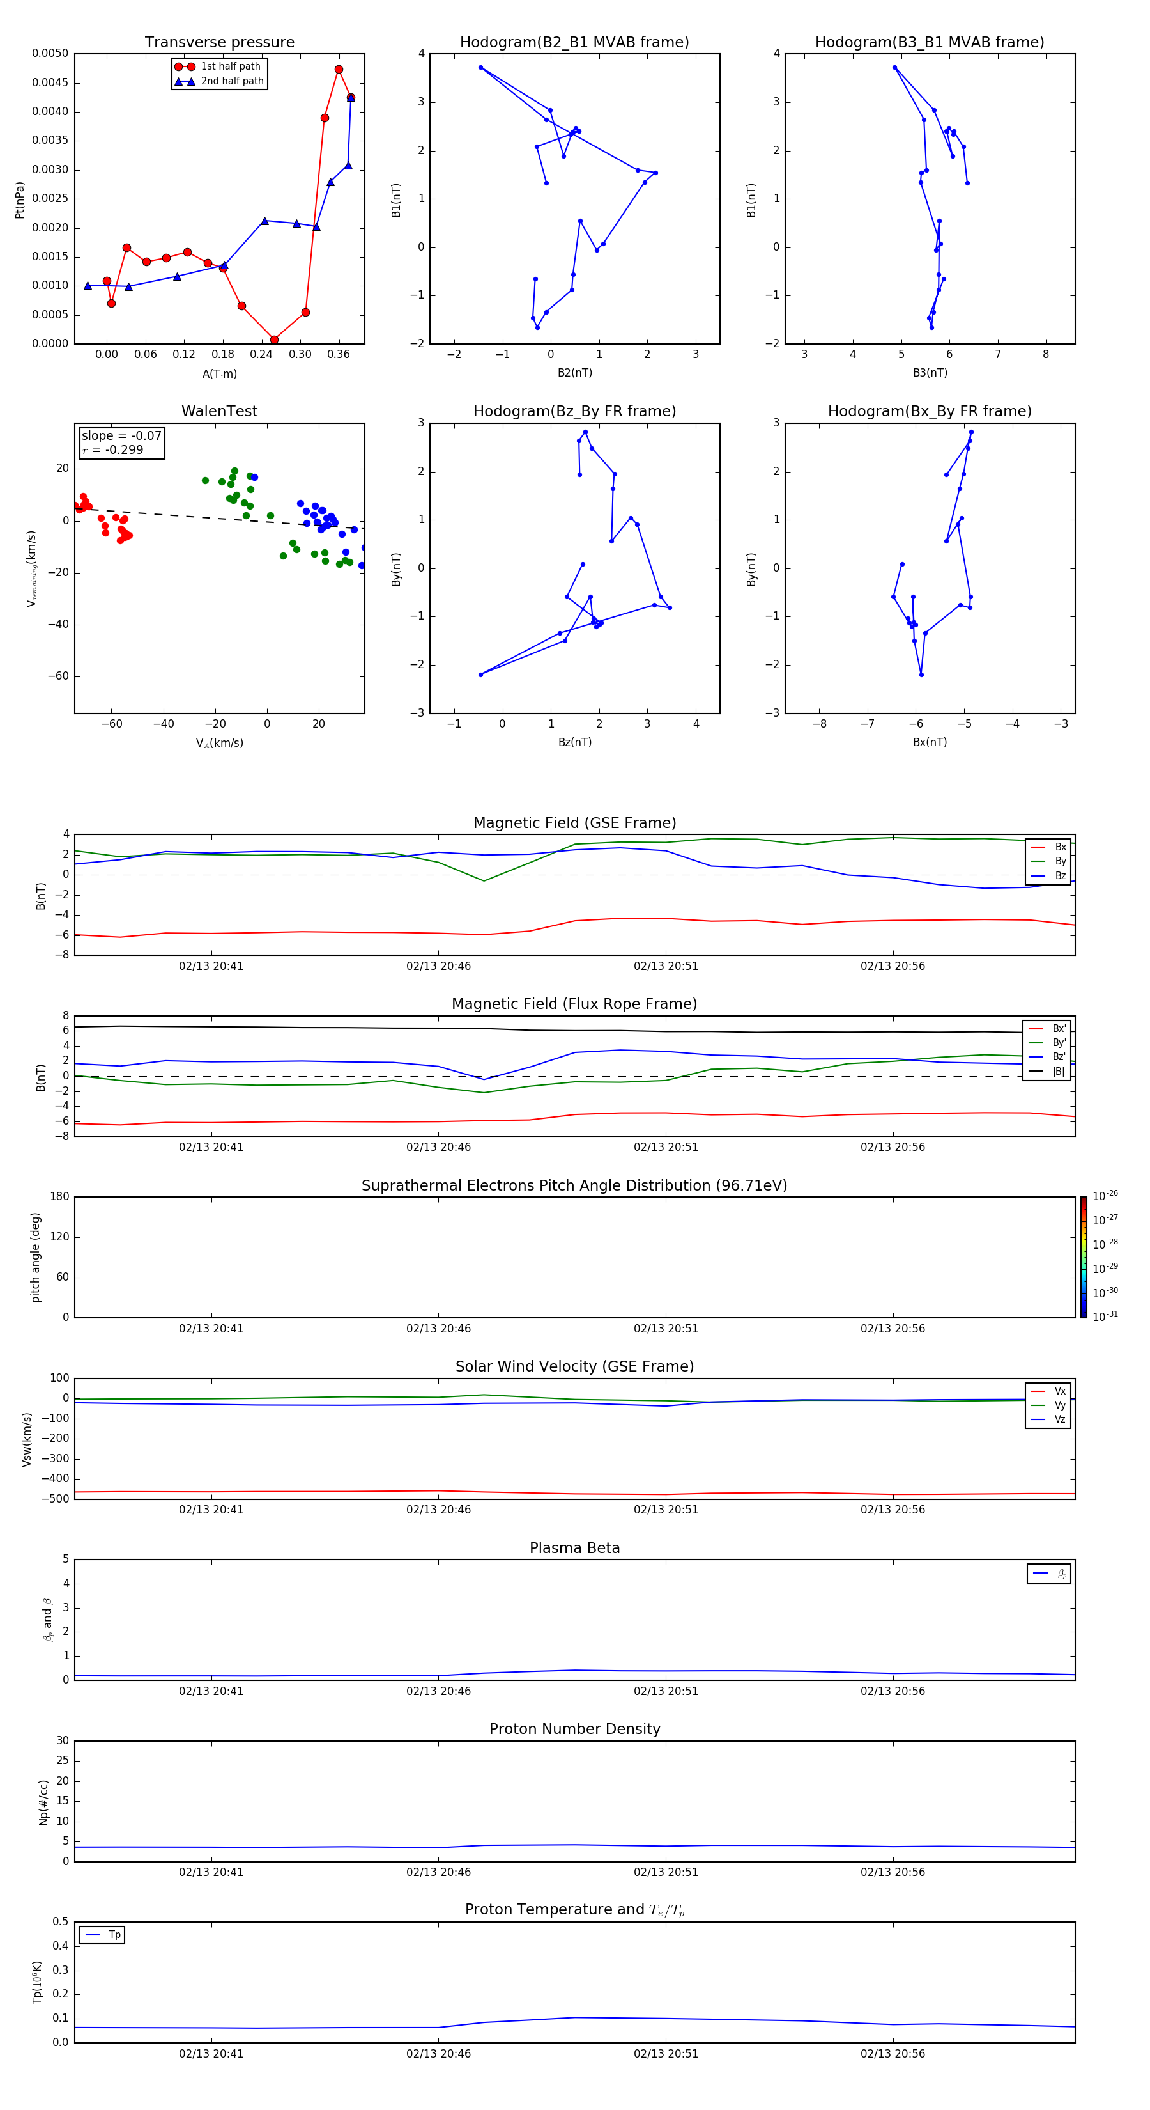Click 'B2(nT)' x-axis label

(574, 373)
